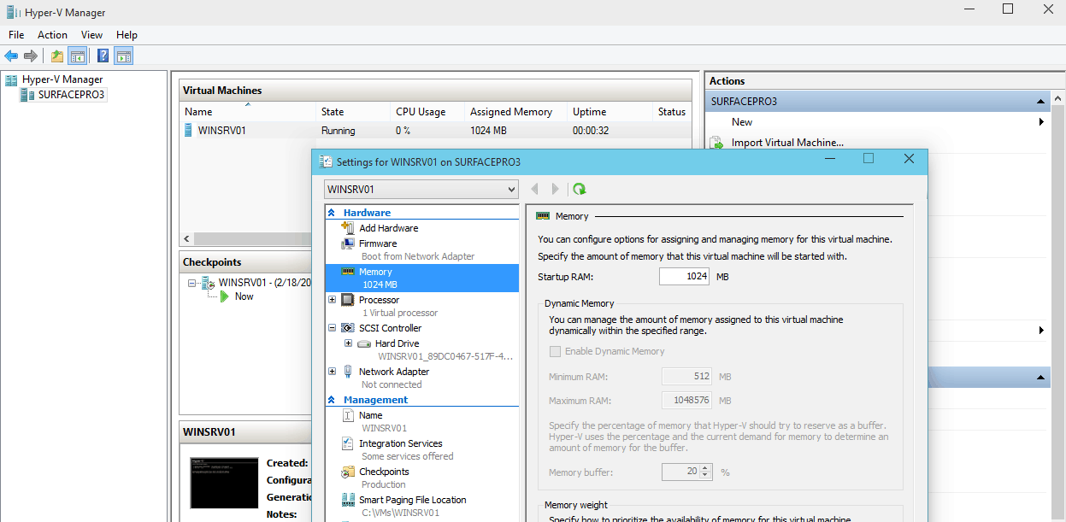The height and width of the screenshot is (522, 1066).
Task: Click the Running state cell for WINSRV01
Action: click(339, 131)
